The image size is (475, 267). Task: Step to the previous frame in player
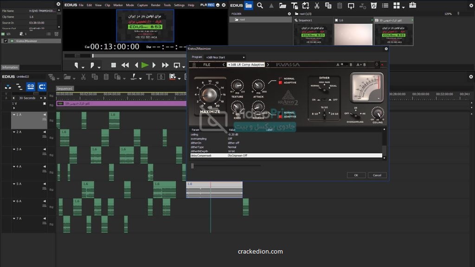[136, 65]
